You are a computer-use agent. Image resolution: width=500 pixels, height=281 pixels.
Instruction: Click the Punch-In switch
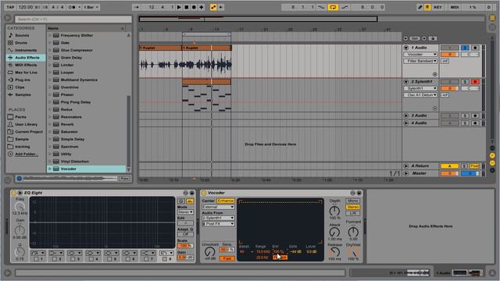coord(321,7)
